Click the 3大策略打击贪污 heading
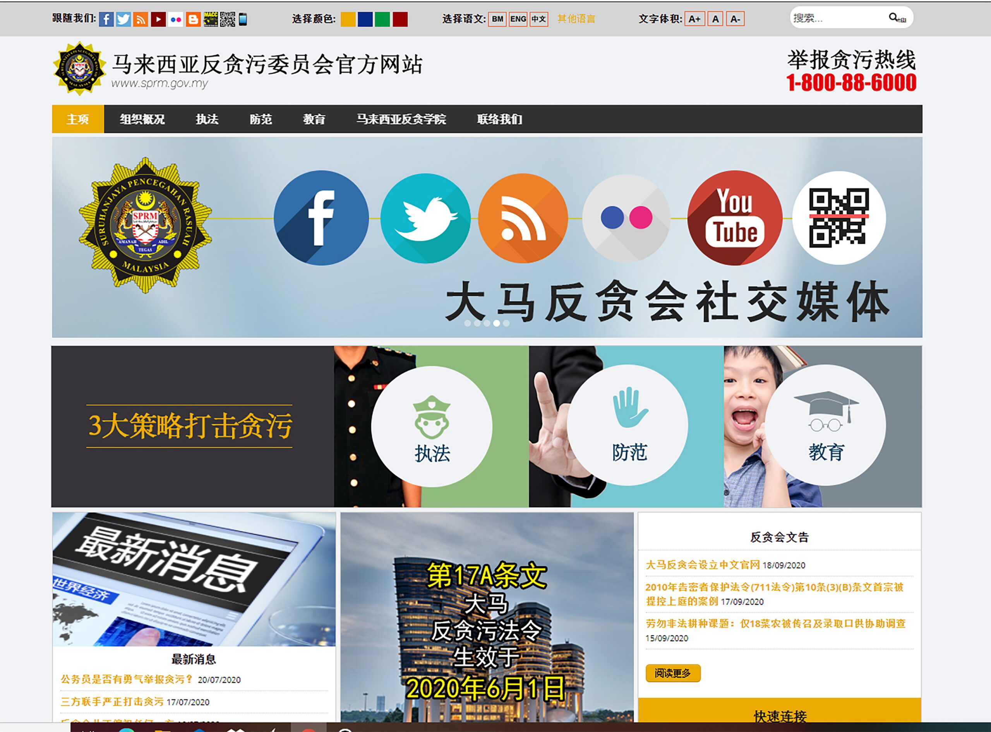 coord(190,425)
